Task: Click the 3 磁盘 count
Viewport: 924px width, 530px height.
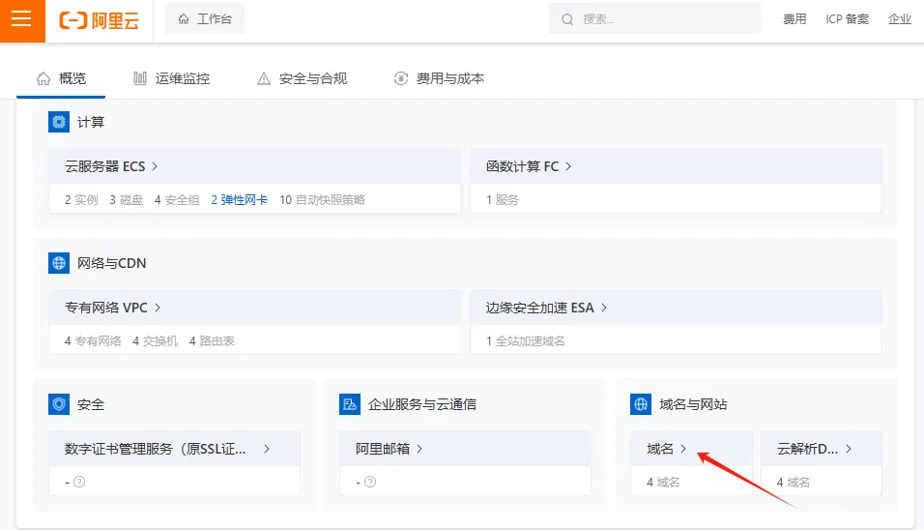Action: pos(126,200)
